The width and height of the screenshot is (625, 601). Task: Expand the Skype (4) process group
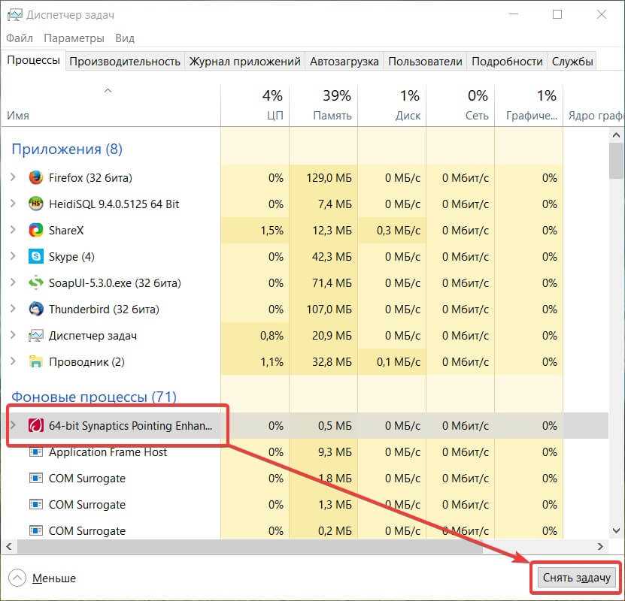[13, 257]
